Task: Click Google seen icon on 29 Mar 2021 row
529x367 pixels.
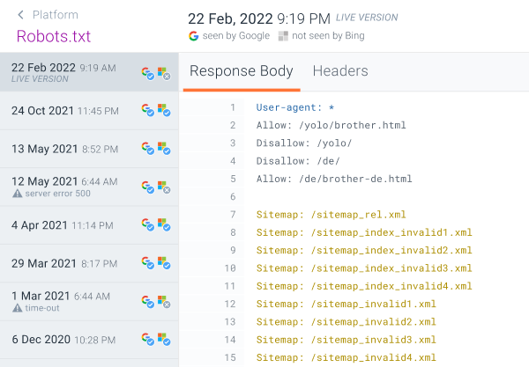Action: click(x=148, y=263)
